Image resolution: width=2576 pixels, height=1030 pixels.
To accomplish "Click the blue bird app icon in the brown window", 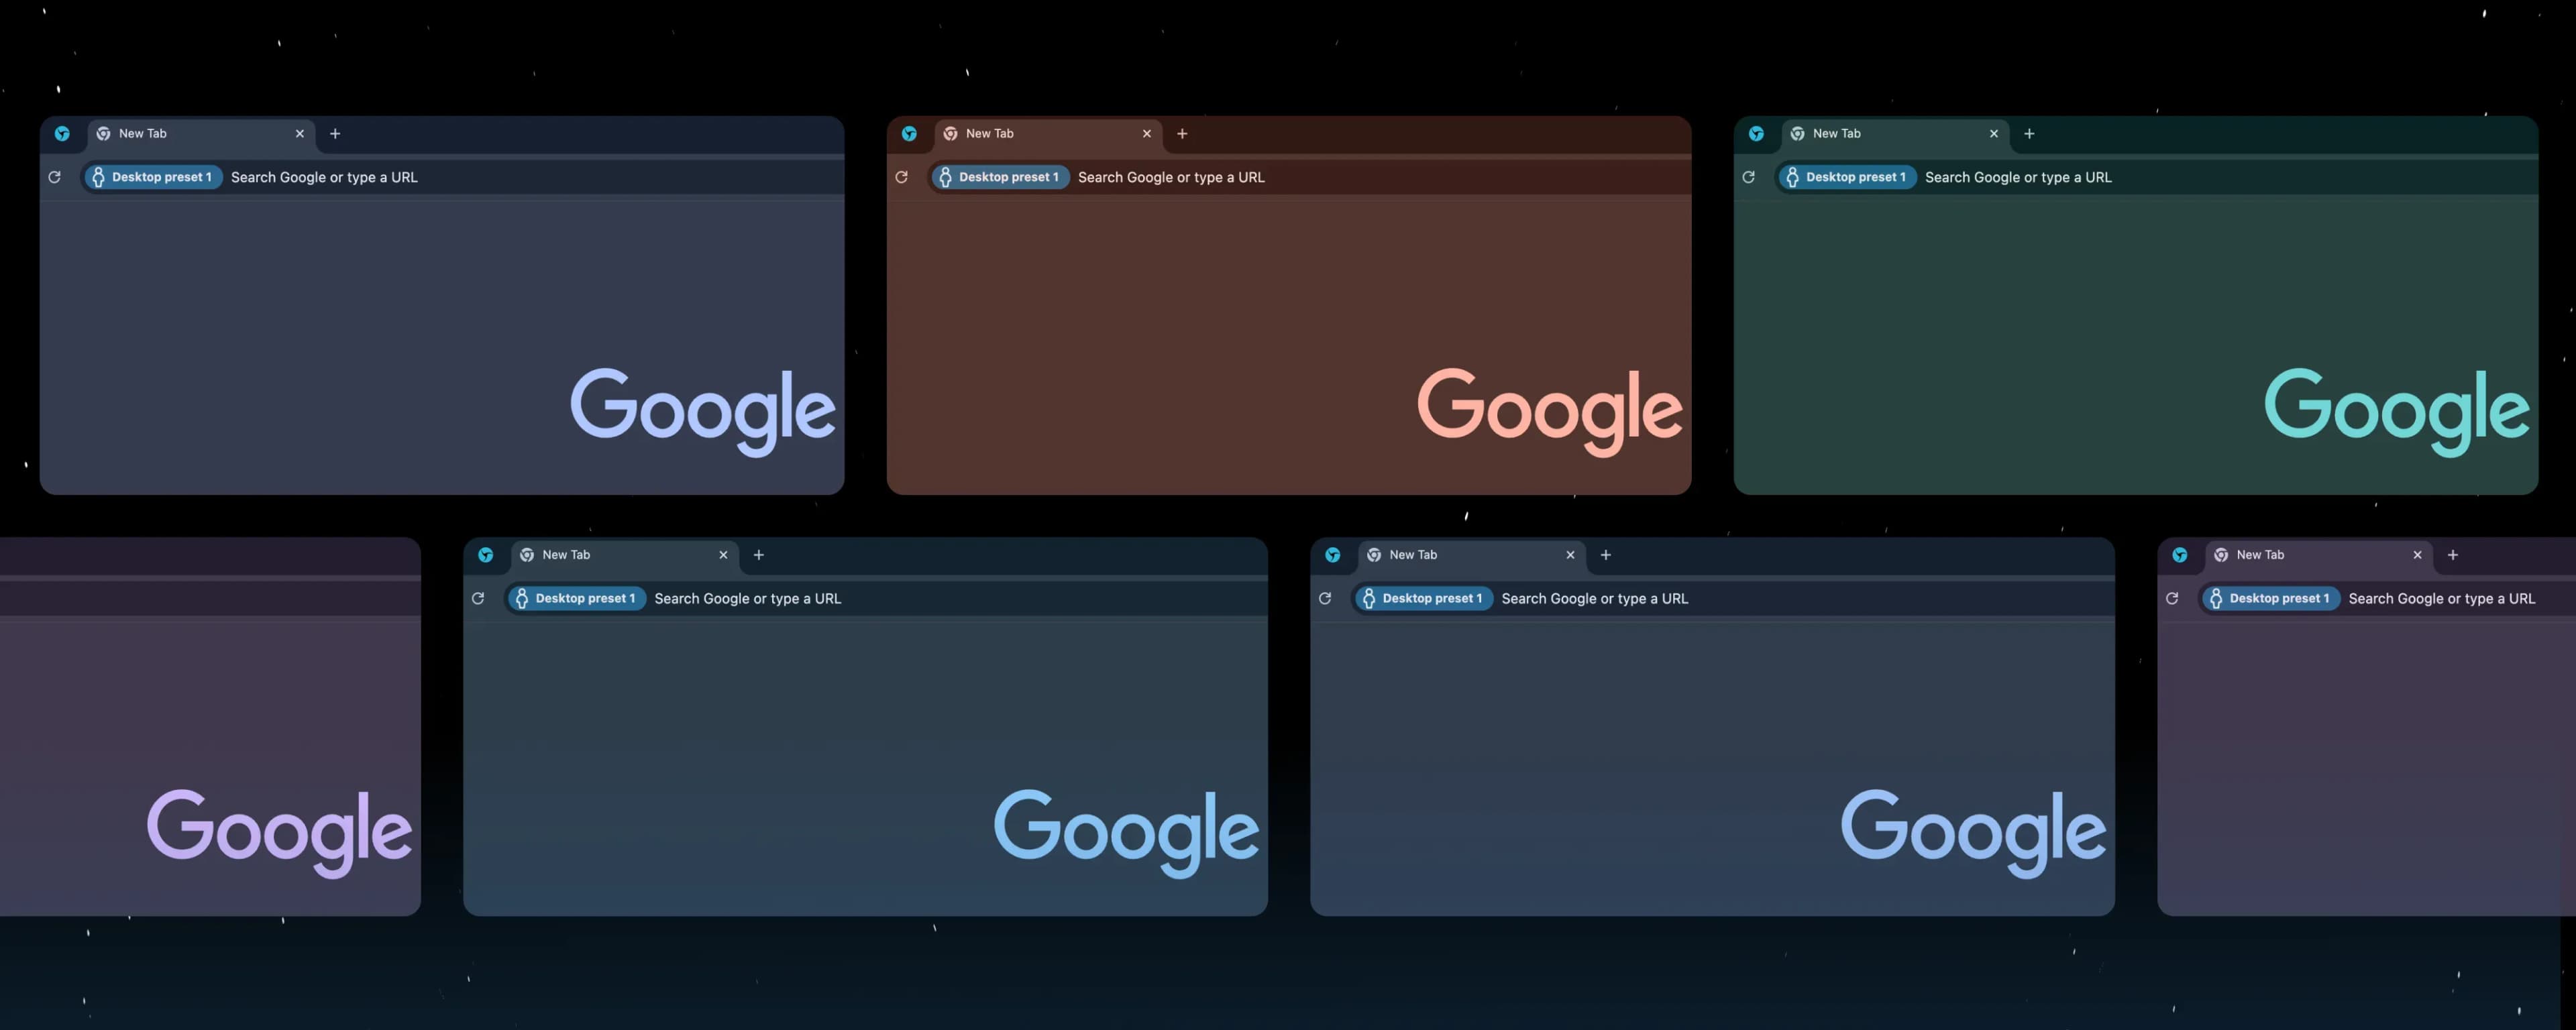I will (909, 133).
